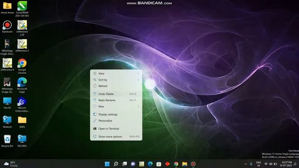Show hidden system tray icons chevron

(x=246, y=164)
